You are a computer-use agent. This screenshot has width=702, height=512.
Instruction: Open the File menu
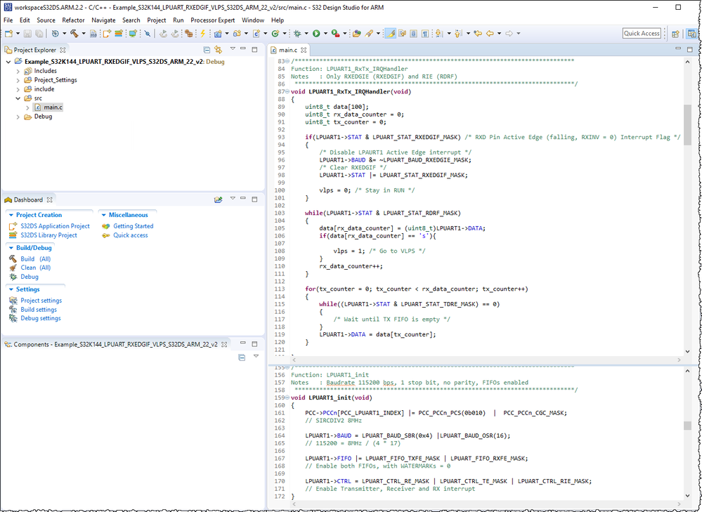pos(8,20)
